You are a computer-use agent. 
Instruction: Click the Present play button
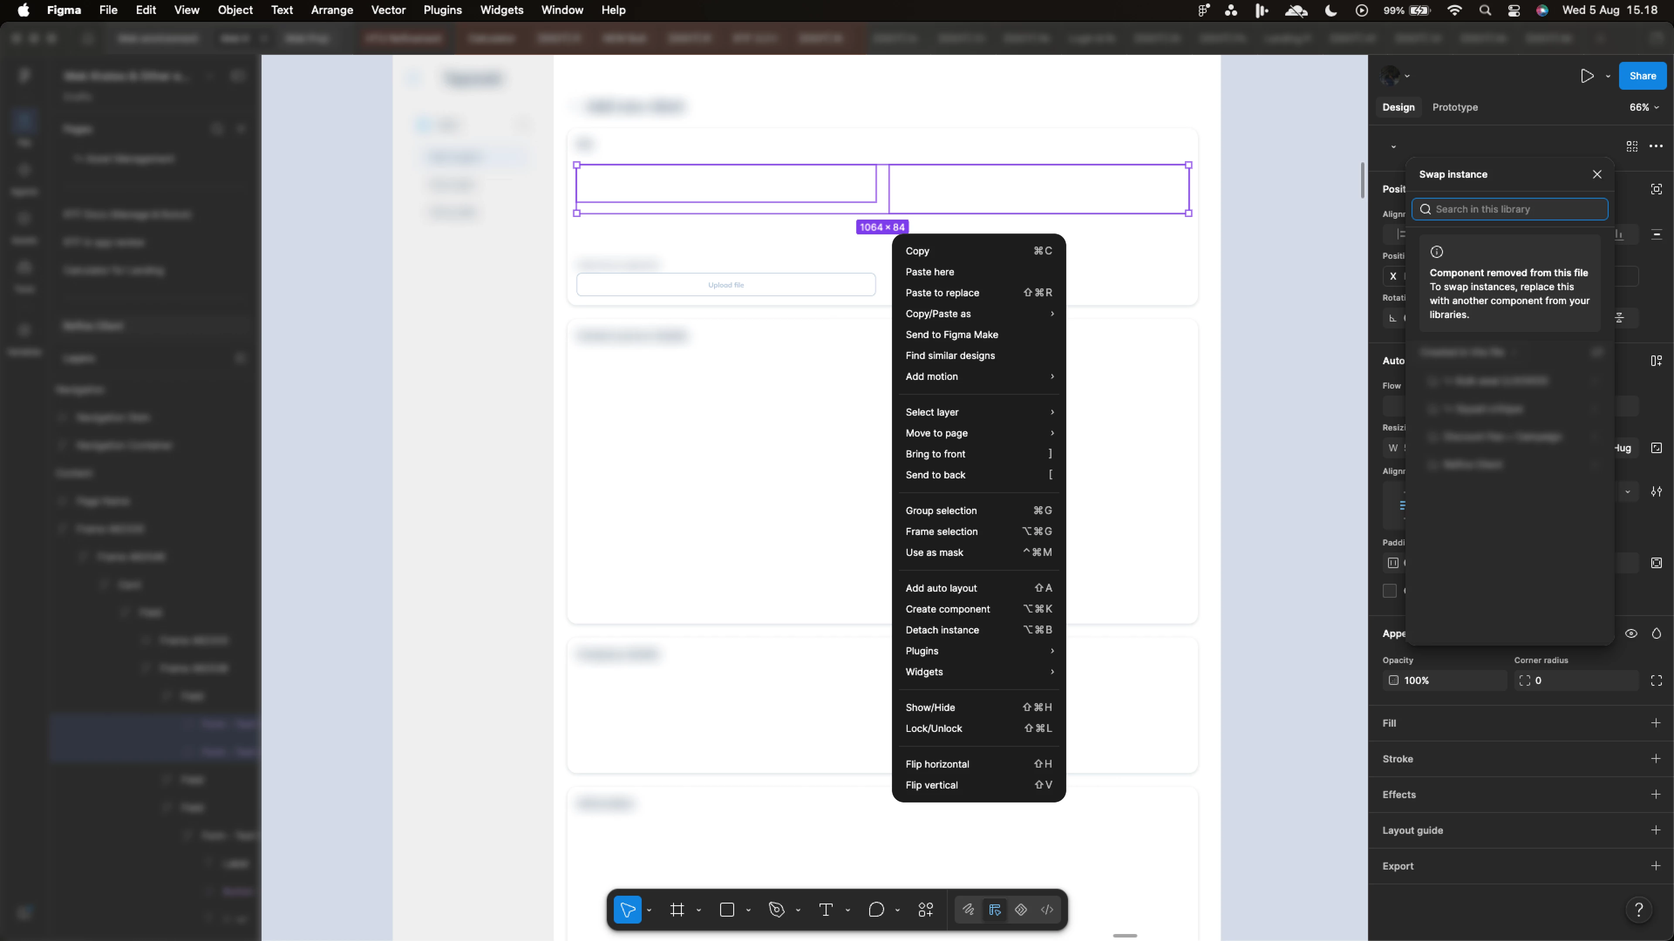[x=1587, y=76]
